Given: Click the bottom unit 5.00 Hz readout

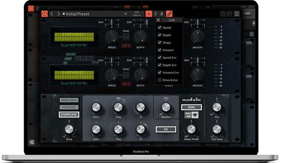Looking at the screenshot, I should [x=126, y=84].
